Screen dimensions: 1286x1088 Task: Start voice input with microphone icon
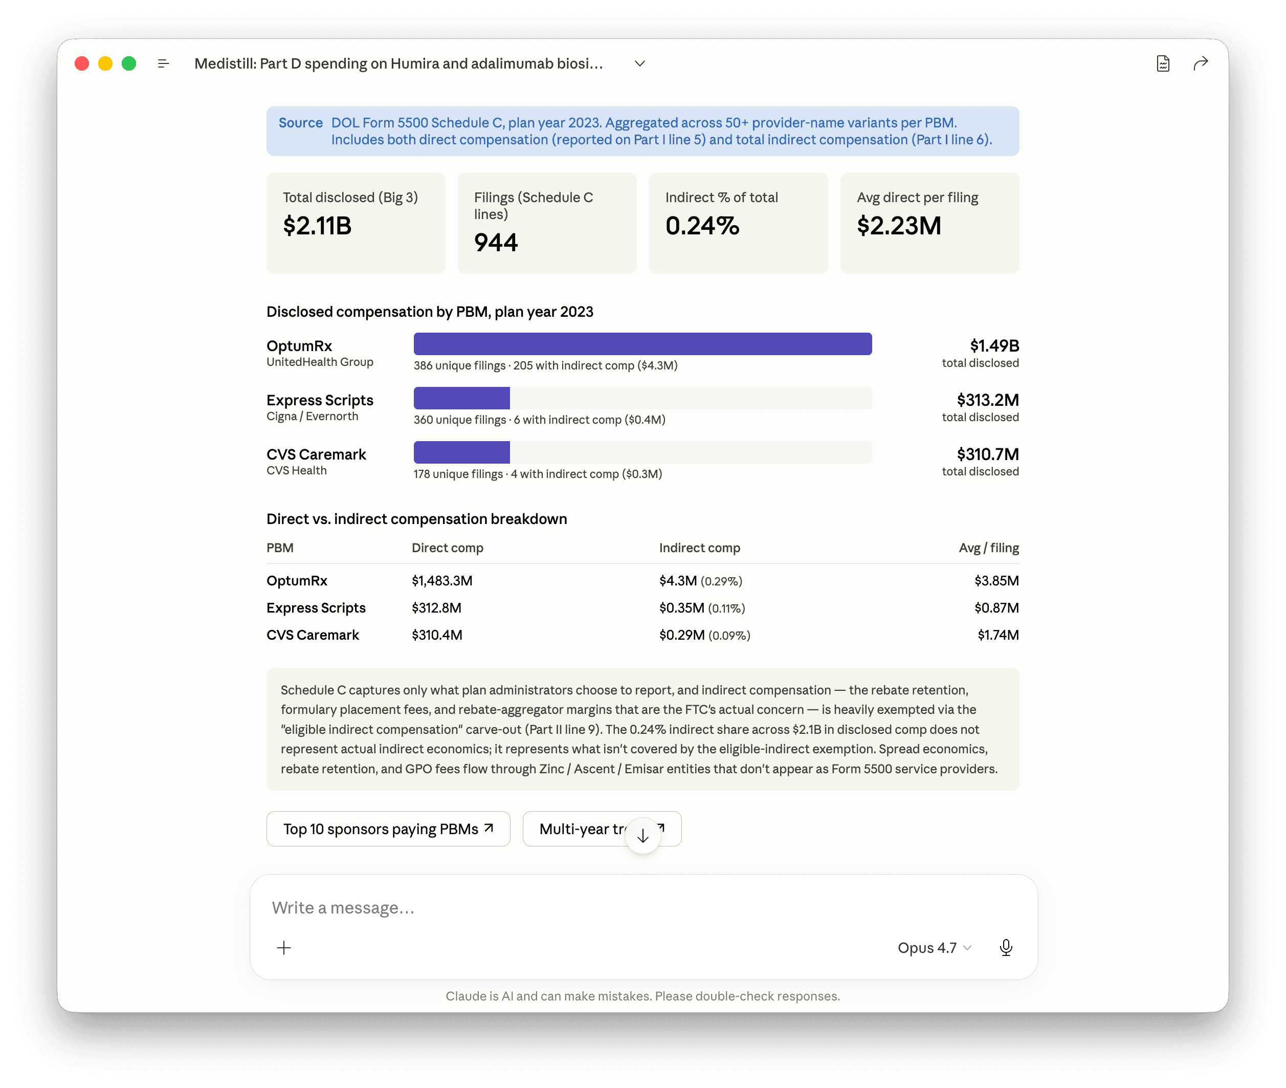(1006, 947)
